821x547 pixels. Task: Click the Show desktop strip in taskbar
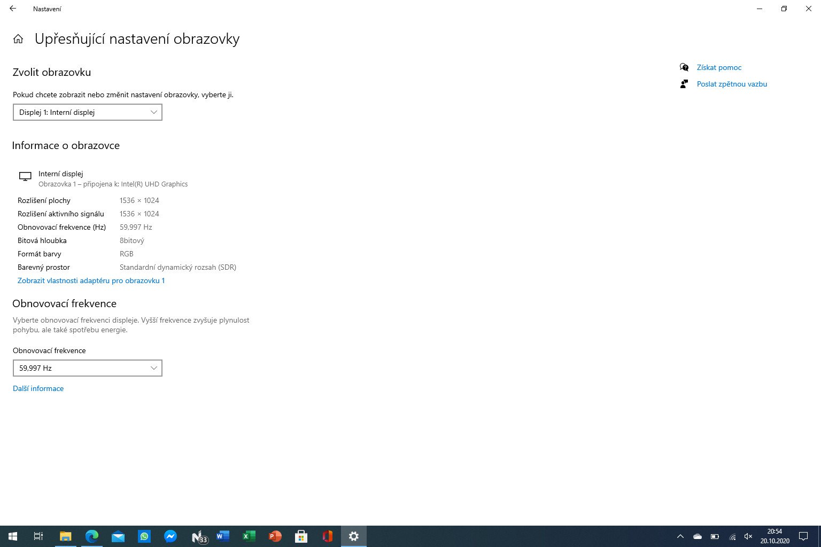pyautogui.click(x=819, y=536)
